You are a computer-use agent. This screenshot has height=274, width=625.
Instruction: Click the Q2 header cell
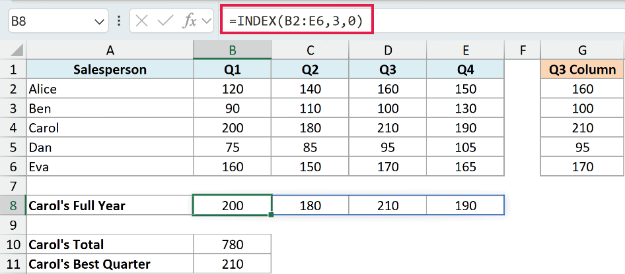(310, 70)
